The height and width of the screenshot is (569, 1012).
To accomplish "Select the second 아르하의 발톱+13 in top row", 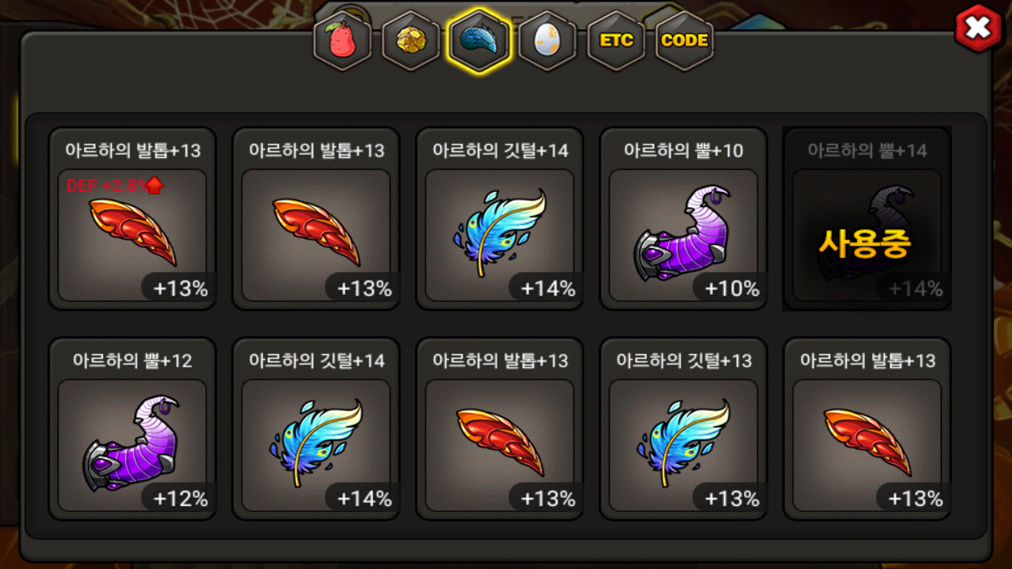I will (315, 219).
